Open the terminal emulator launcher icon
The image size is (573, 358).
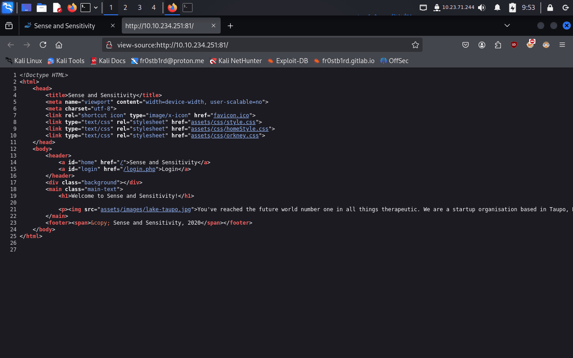tap(85, 8)
